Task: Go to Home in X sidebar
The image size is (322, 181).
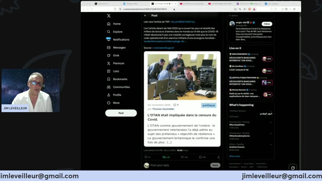Action: pyautogui.click(x=114, y=24)
